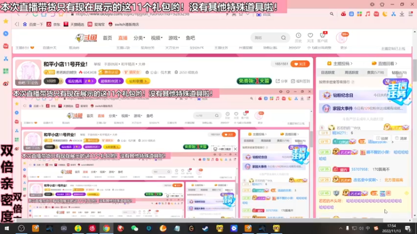Open the user avatar with 99+ badge
Screen dimensions: 417x234
pyautogui.click(x=341, y=38)
